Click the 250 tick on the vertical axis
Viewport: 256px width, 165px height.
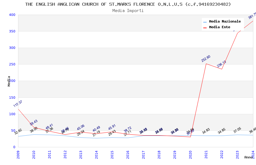12,64
